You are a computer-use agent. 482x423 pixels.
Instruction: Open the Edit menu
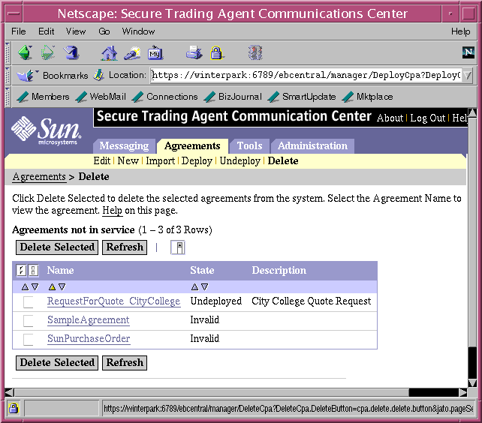pos(46,31)
